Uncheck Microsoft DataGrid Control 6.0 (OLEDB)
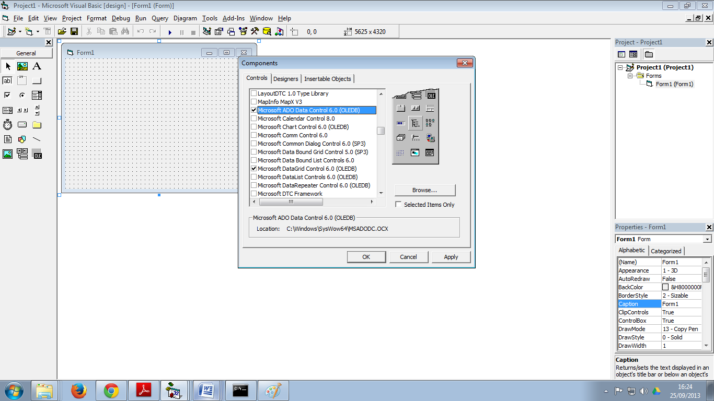Viewport: 714px width, 401px height. pyautogui.click(x=254, y=169)
